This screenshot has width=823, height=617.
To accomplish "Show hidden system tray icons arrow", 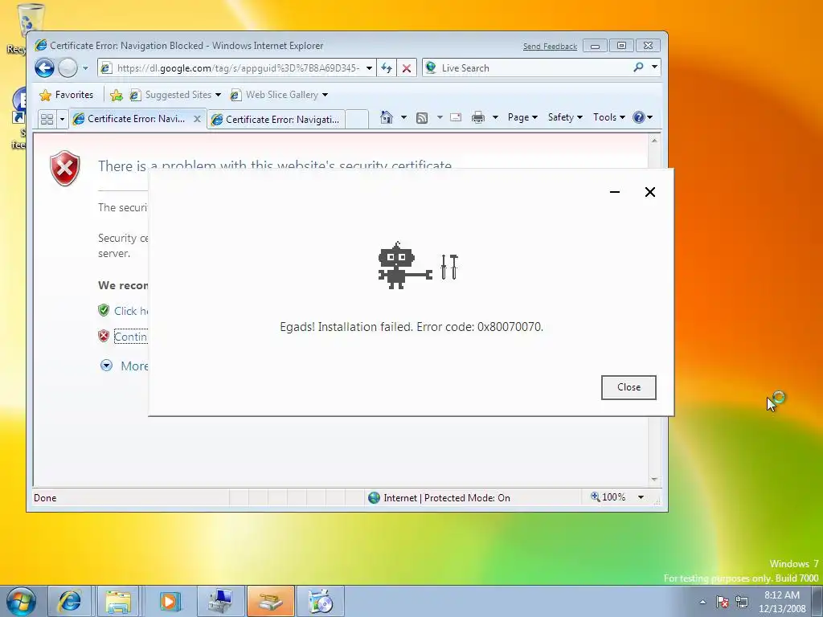I will pos(702,602).
